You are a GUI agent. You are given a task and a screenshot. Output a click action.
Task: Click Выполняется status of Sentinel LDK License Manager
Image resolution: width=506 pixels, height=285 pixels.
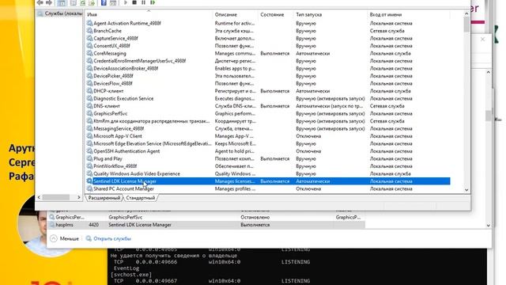click(275, 181)
